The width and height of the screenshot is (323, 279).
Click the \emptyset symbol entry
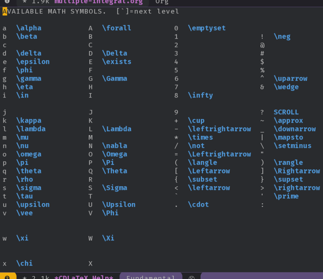point(207,28)
